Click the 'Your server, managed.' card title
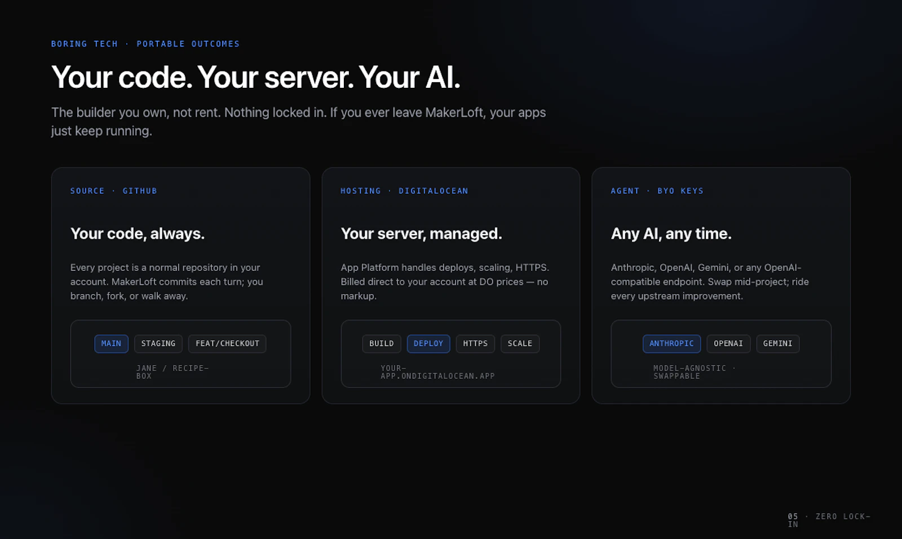902x539 pixels. (421, 234)
